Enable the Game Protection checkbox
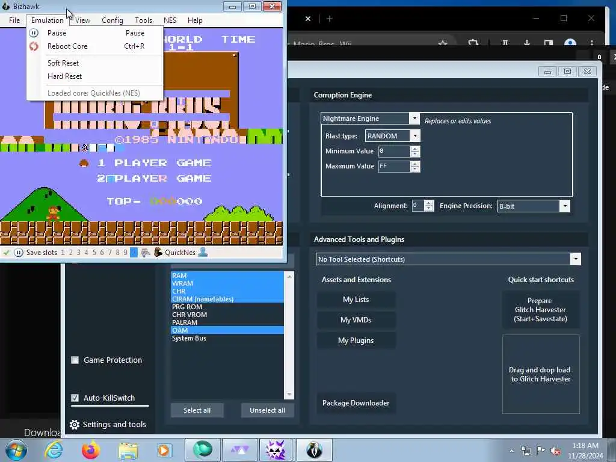 [75, 360]
